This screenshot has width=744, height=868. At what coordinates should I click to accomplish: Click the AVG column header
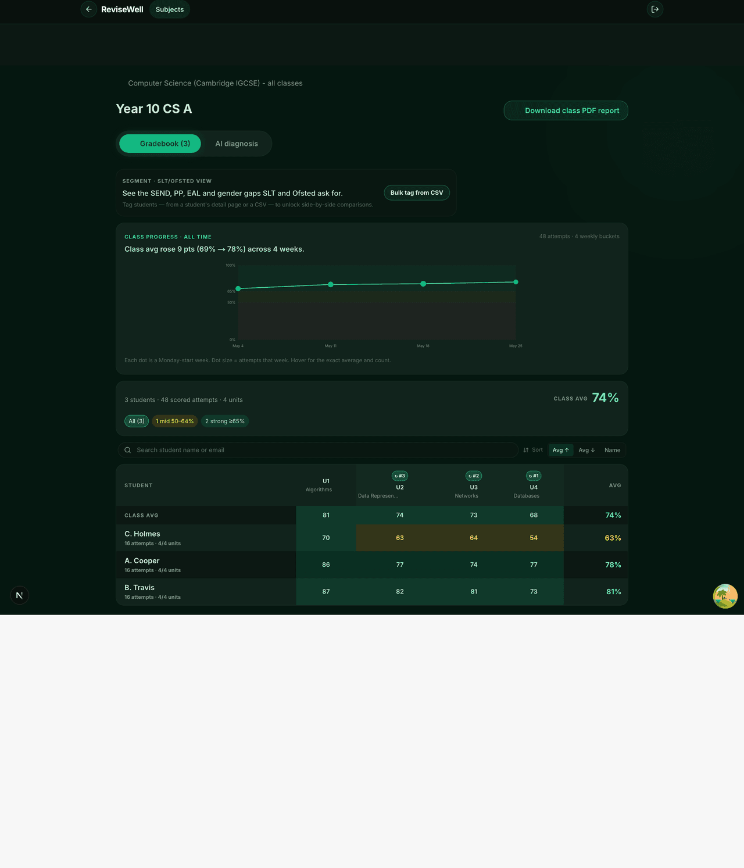pyautogui.click(x=615, y=485)
